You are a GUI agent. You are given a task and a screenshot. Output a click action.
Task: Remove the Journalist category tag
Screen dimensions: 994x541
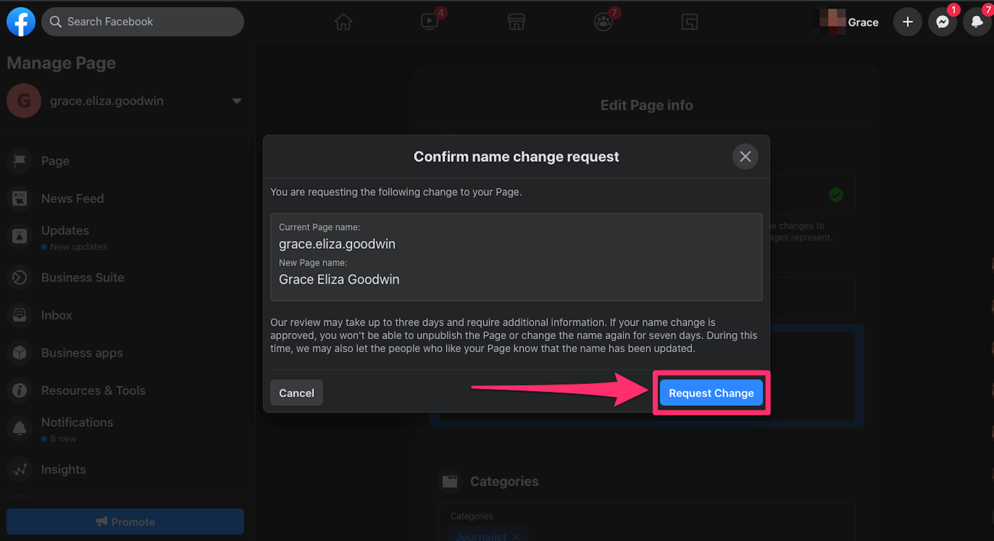click(517, 537)
